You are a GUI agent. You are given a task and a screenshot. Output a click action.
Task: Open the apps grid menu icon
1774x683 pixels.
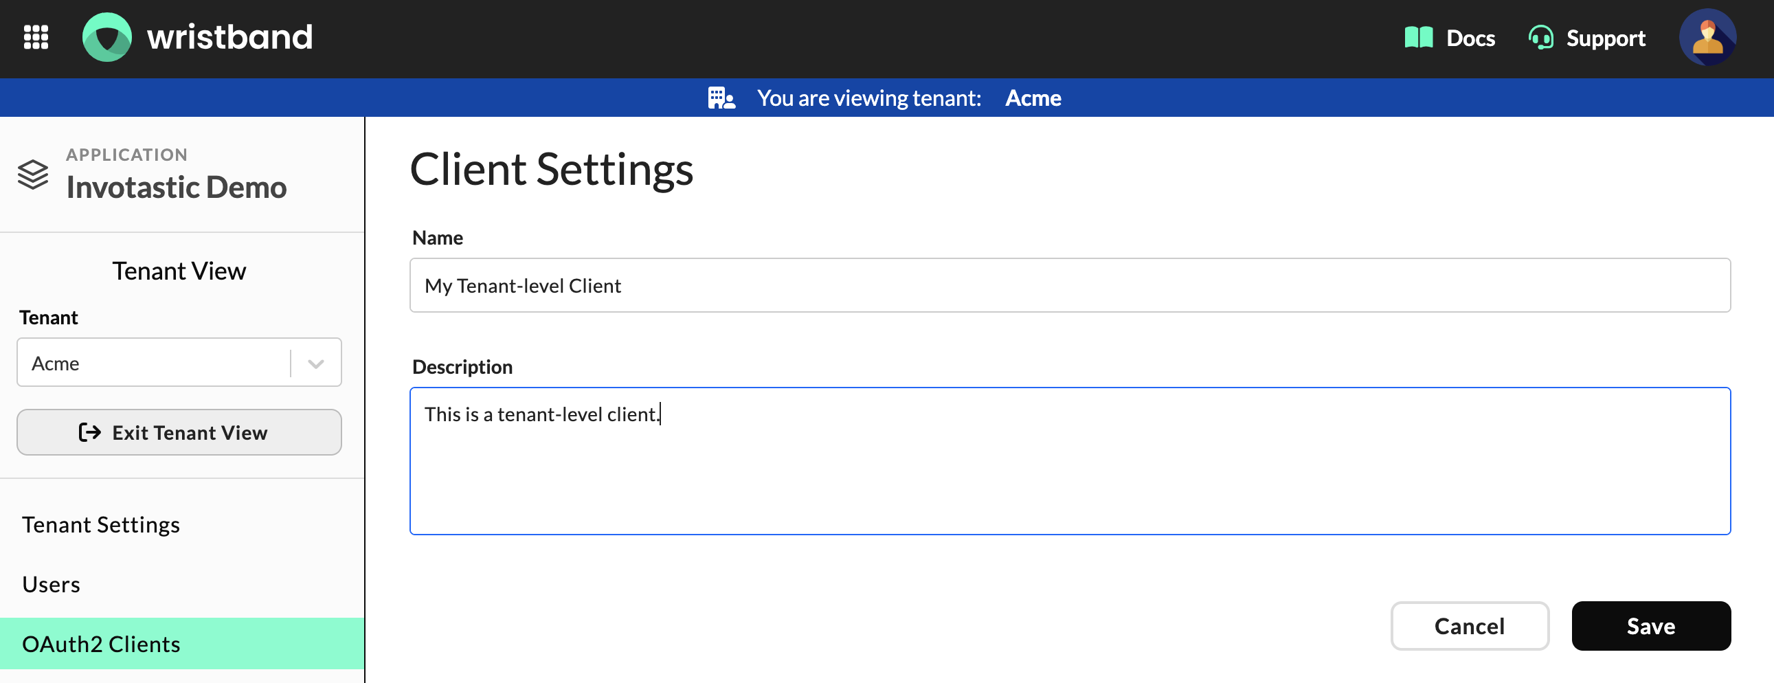(36, 37)
